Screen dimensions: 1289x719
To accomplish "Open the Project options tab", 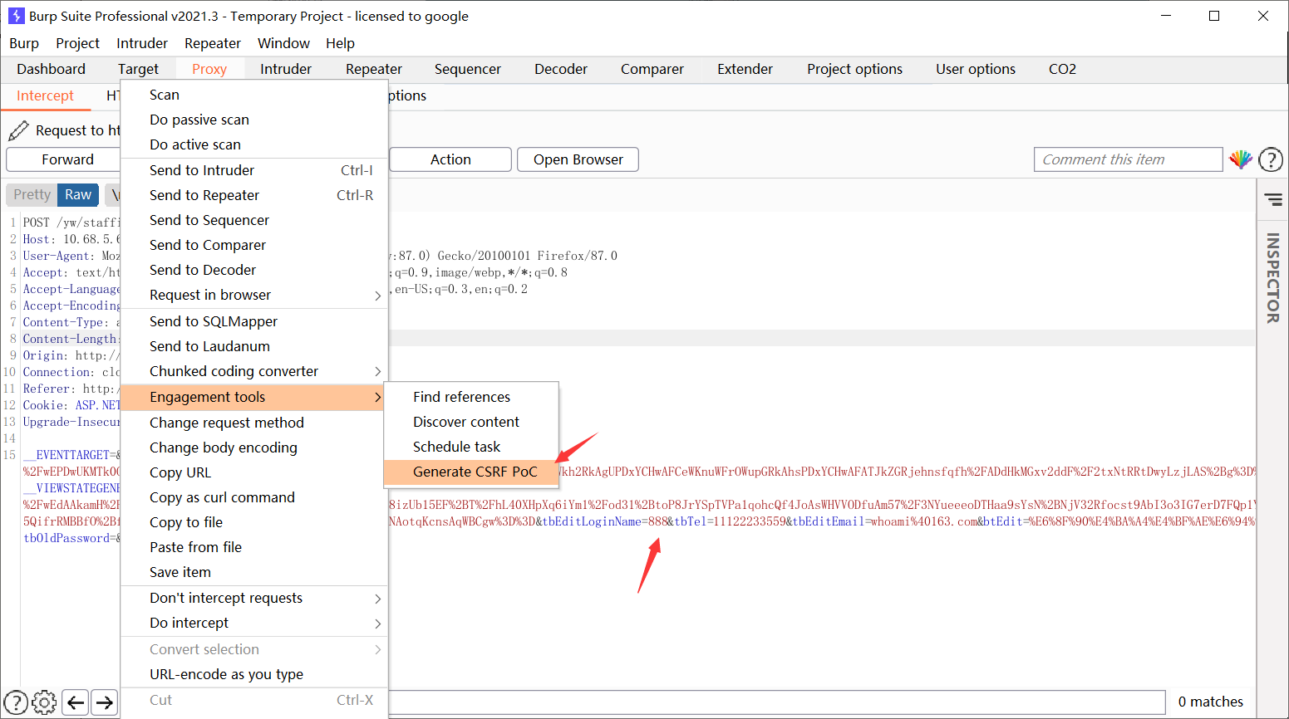I will [854, 69].
